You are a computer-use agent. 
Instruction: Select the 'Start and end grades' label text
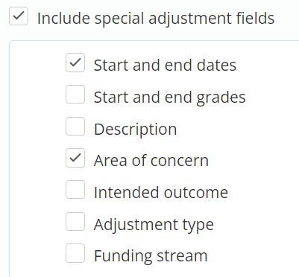[170, 98]
